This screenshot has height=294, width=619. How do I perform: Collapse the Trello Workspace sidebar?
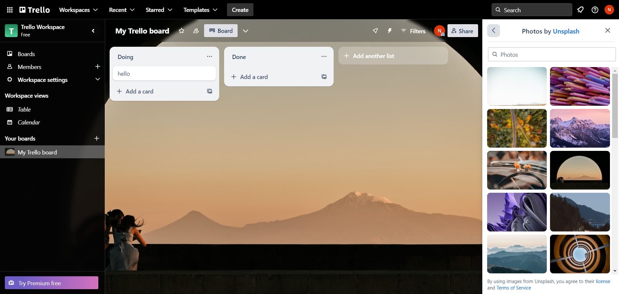coord(93,31)
